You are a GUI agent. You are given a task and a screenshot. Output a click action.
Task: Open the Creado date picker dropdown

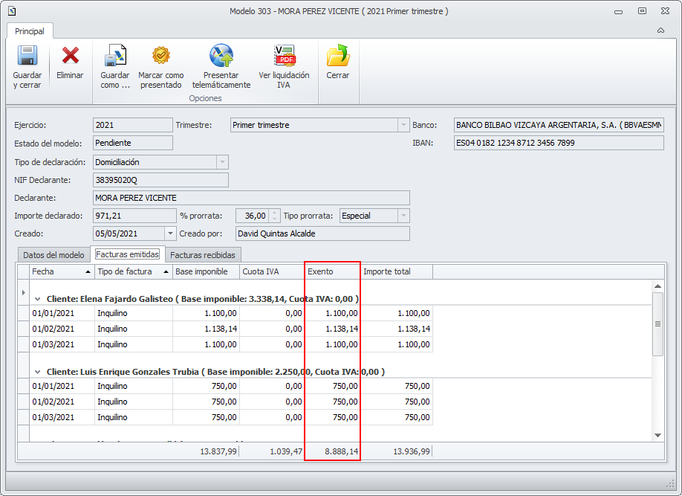coord(170,233)
